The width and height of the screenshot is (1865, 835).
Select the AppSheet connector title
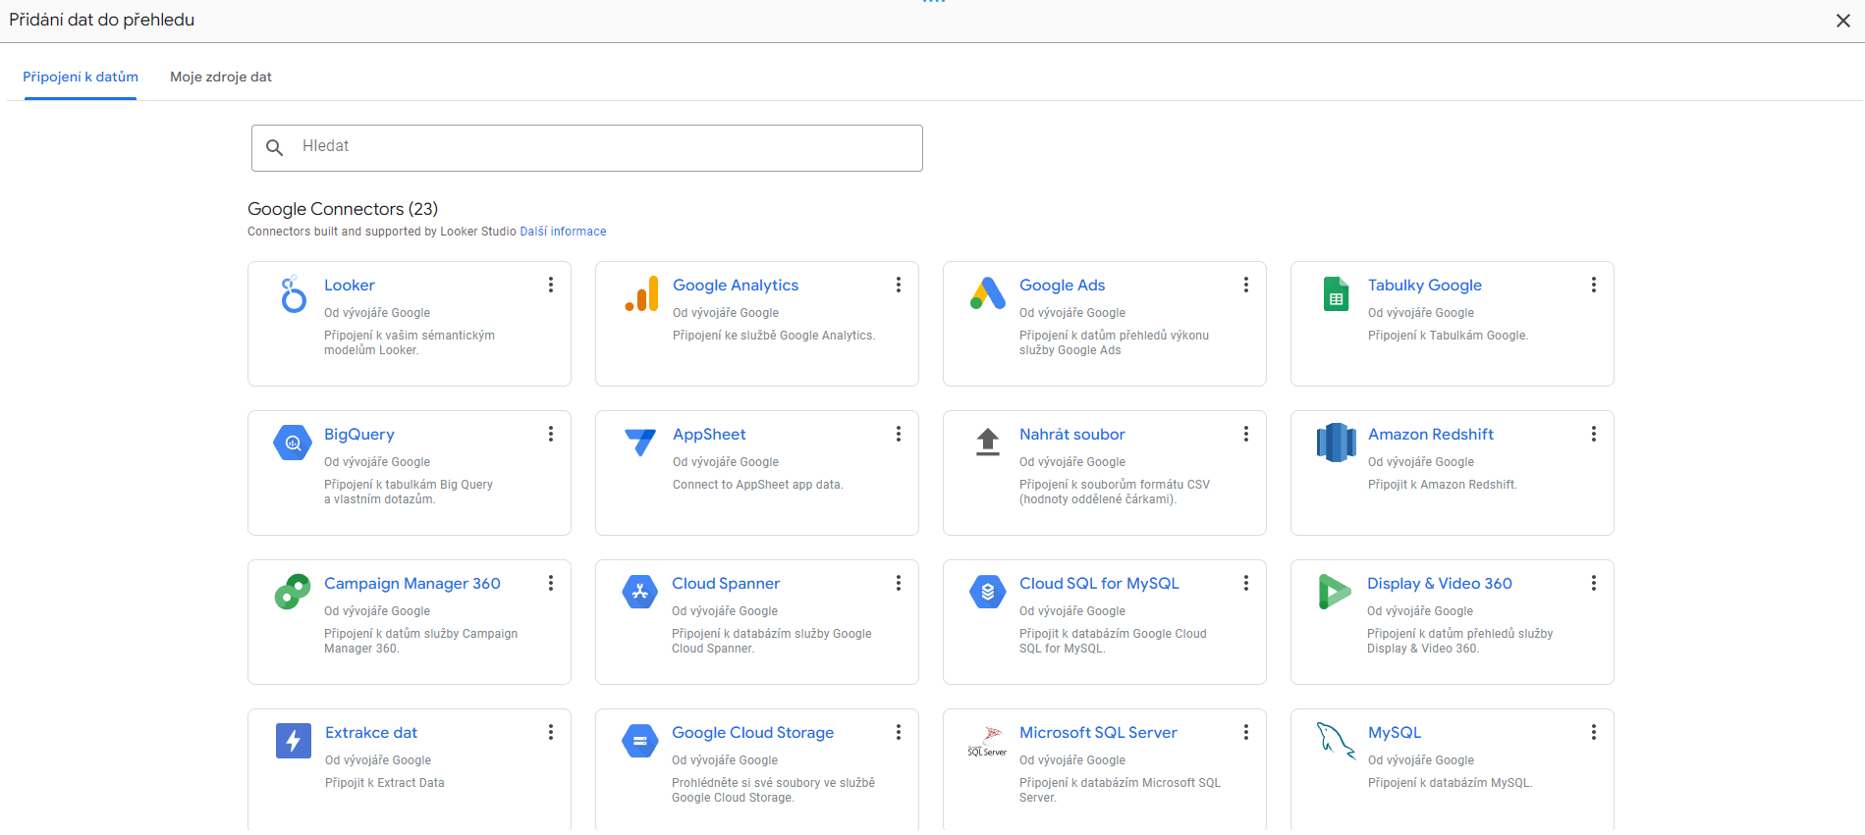709,434
